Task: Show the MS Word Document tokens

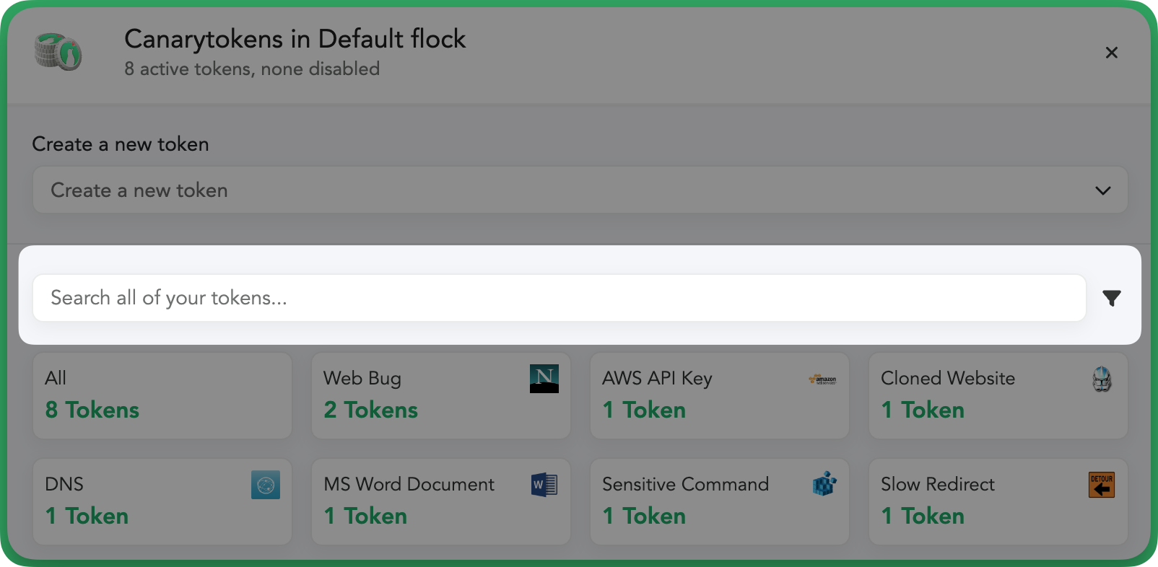Action: (441, 501)
